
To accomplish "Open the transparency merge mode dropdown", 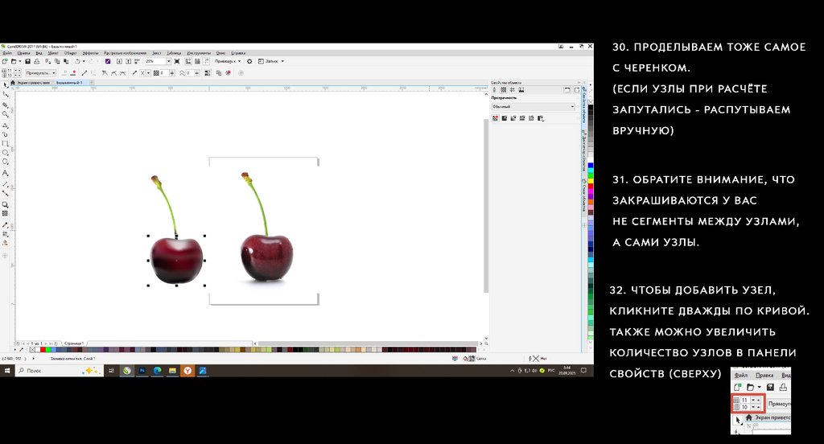I will [533, 107].
